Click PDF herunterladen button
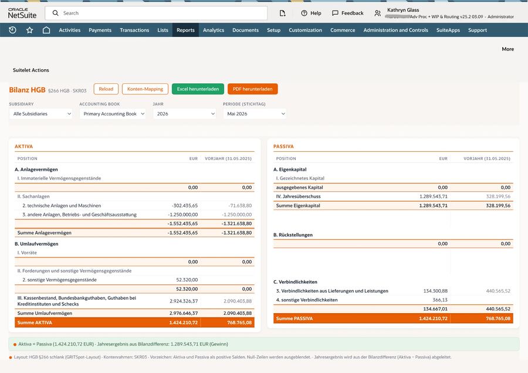 pyautogui.click(x=252, y=89)
